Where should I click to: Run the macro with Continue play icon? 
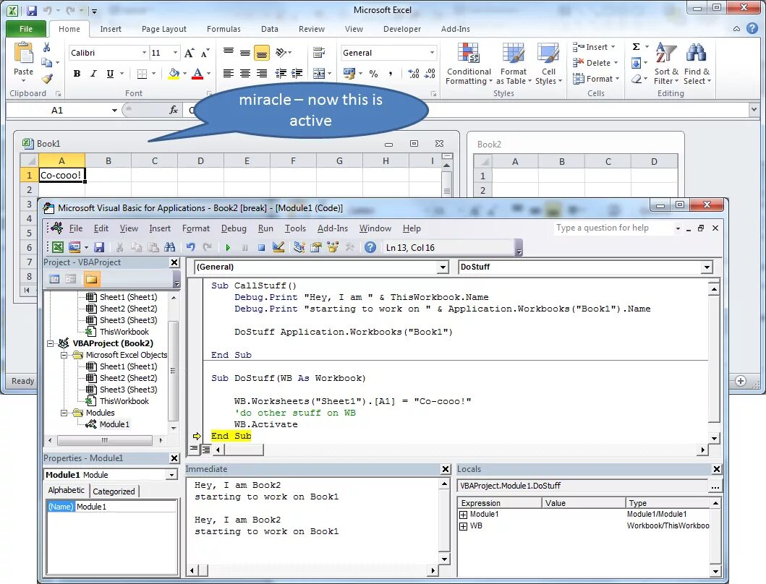point(228,248)
